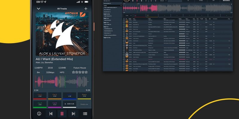Tap the plus icon beside All Tracks

86,9
